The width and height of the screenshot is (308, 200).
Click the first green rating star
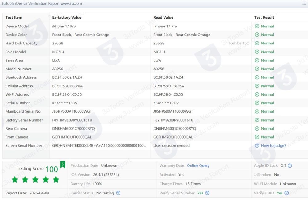coord(15,180)
